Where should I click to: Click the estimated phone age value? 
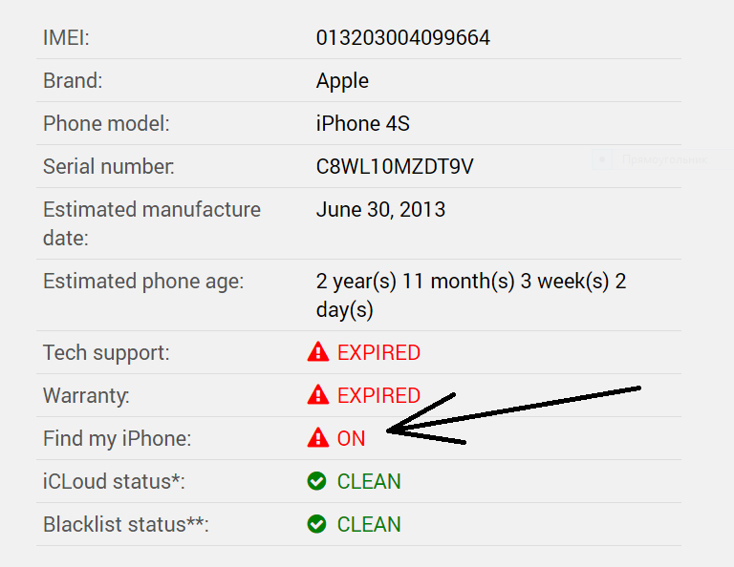pos(470,296)
